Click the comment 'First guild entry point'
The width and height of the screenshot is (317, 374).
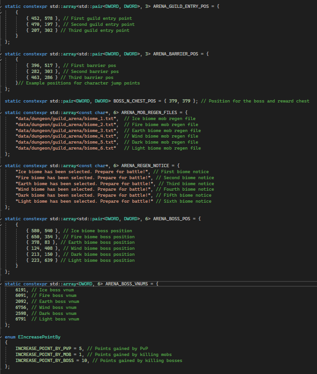(x=98, y=18)
